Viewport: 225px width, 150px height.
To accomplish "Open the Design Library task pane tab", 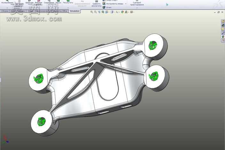I will 223,25.
